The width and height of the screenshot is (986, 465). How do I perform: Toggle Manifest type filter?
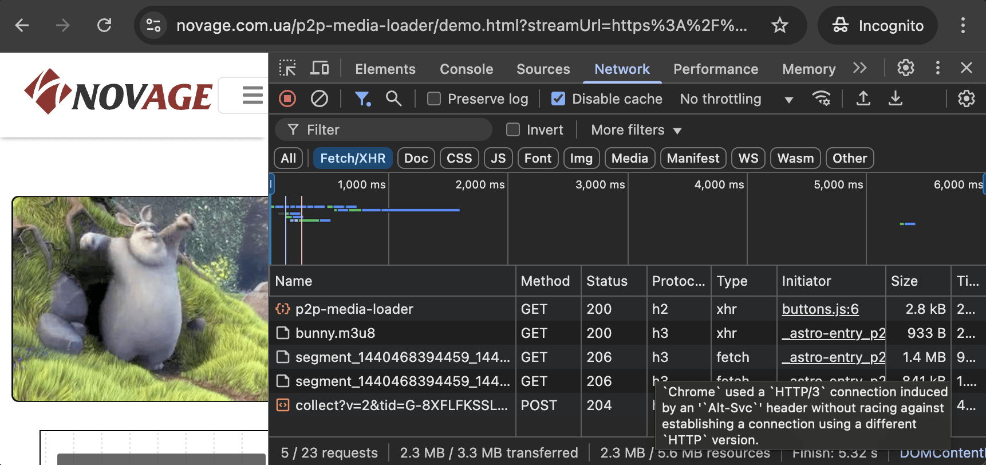point(693,158)
